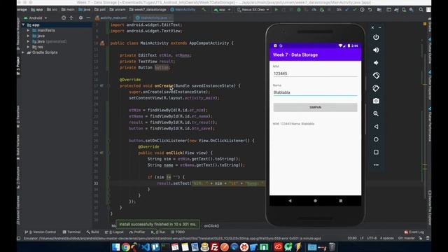Start debugging with the green bug icon
This screenshot has height=252, width=448.
point(299,10)
